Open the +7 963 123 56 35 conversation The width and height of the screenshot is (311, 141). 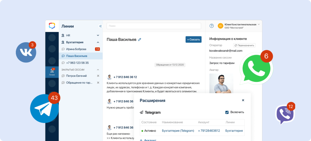(81, 63)
